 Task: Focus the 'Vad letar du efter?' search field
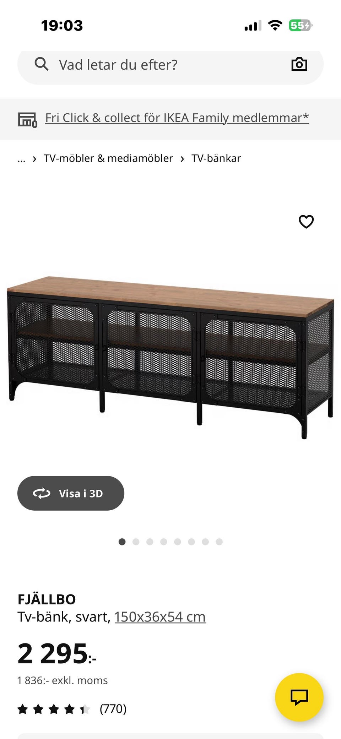coord(170,65)
